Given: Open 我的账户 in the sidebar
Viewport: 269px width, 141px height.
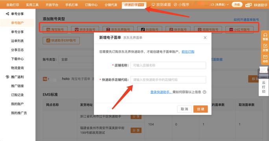Looking at the screenshot, I should pos(17,104).
